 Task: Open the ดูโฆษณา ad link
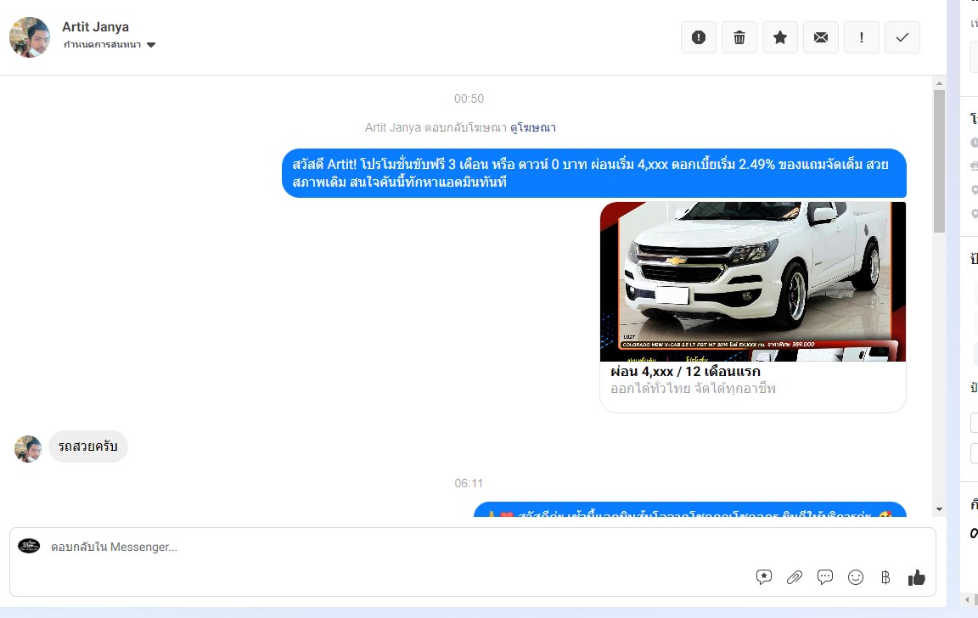533,127
